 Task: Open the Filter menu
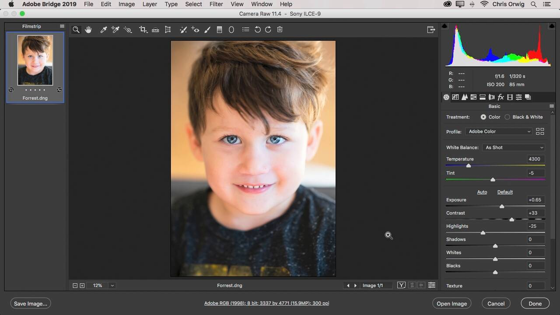point(216,4)
